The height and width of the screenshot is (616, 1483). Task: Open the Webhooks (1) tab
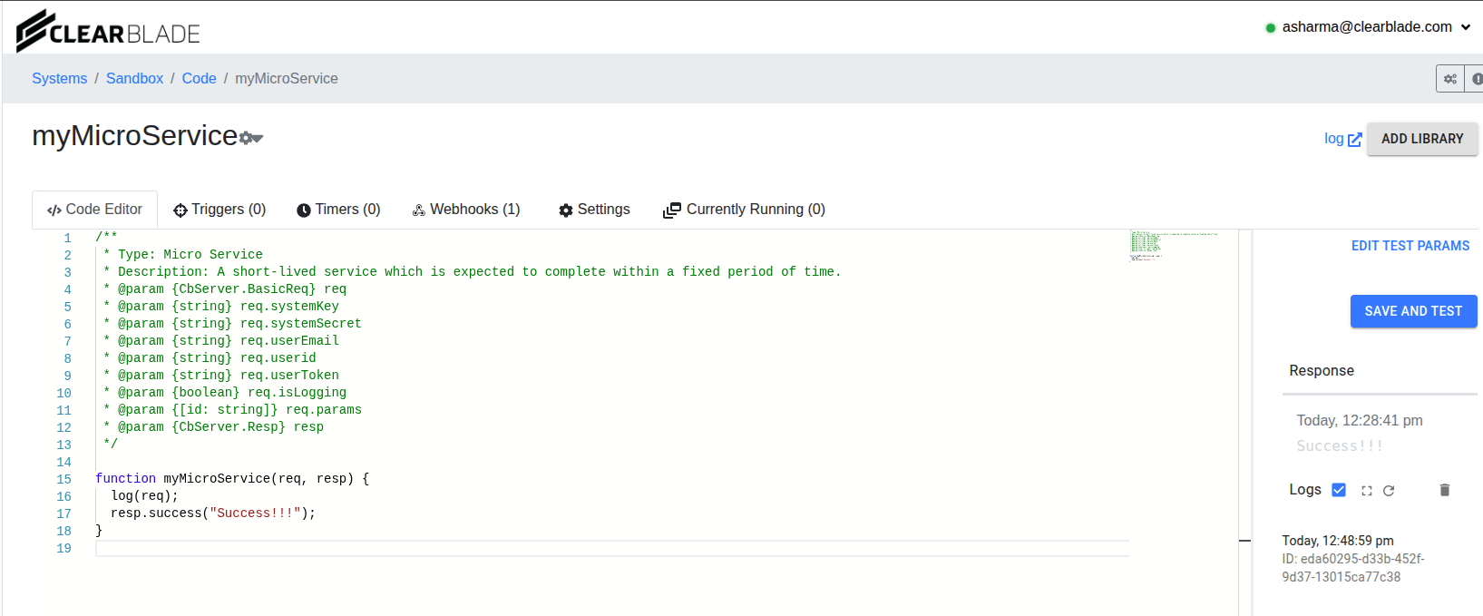pyautogui.click(x=466, y=210)
